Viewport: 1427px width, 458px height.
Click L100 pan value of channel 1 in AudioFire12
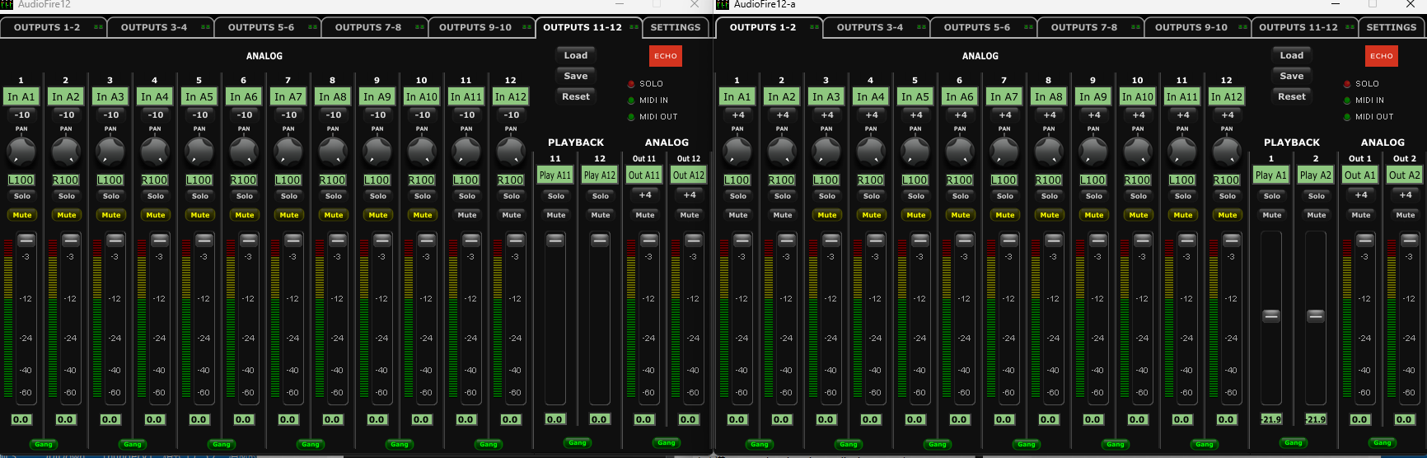pos(21,180)
